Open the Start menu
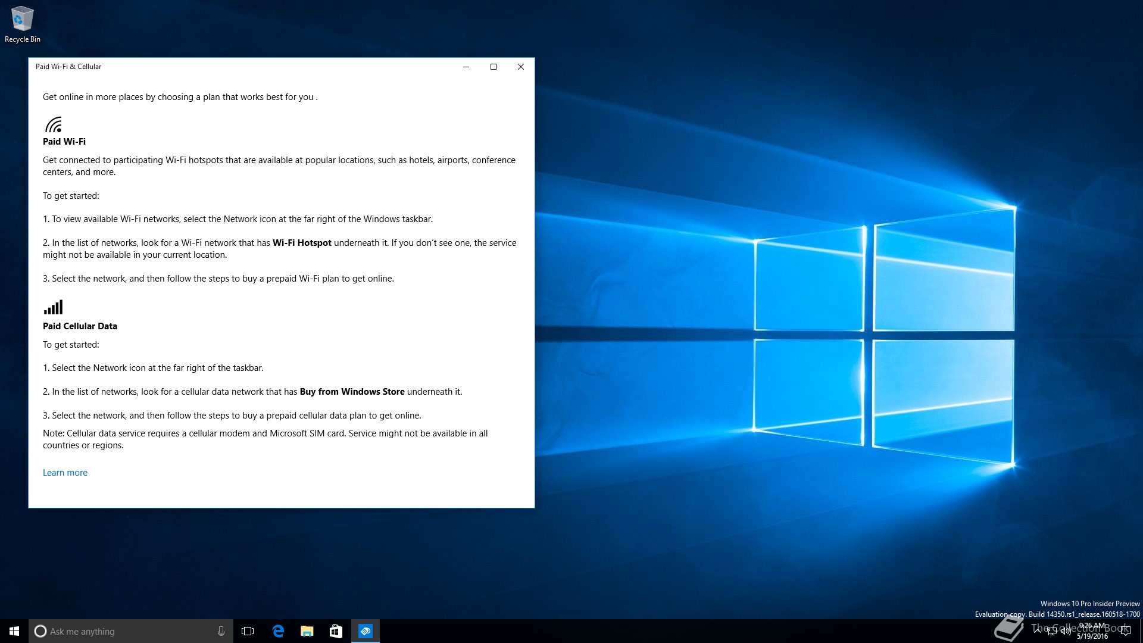 tap(13, 631)
